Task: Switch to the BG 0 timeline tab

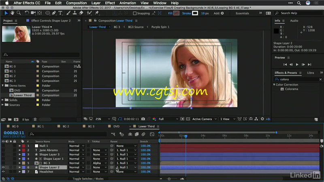Action: click(15, 126)
